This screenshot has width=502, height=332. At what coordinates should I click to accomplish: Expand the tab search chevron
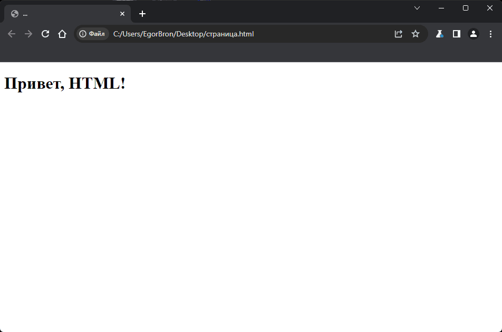pyautogui.click(x=417, y=8)
